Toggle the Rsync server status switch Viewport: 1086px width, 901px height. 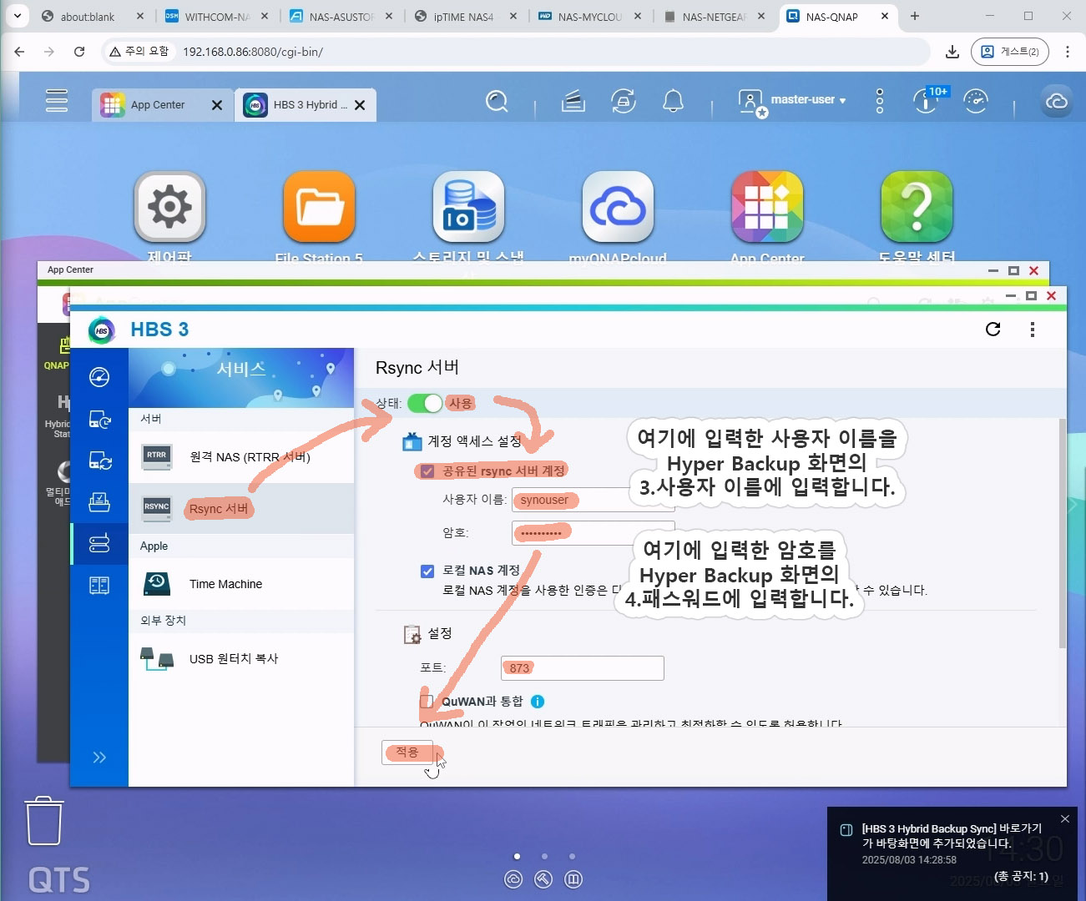[x=425, y=404]
